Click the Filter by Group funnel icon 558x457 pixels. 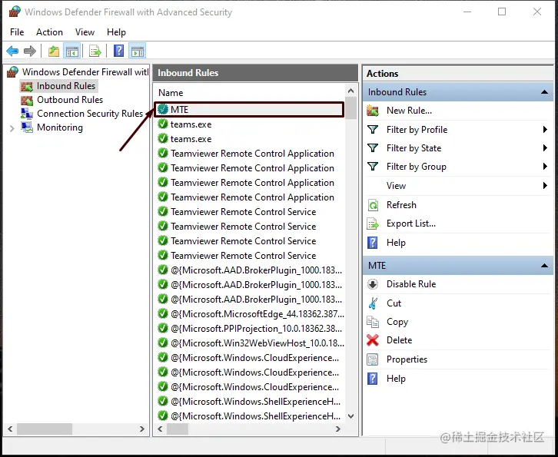pos(373,167)
